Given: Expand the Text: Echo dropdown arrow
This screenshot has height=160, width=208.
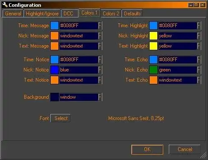Looking at the screenshot, I should tap(199, 80).
